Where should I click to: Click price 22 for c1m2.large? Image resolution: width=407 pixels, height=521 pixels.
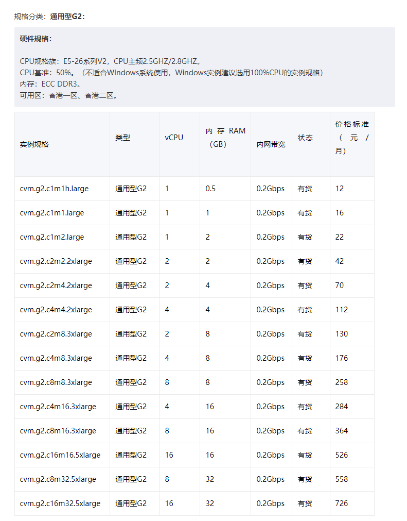click(339, 237)
